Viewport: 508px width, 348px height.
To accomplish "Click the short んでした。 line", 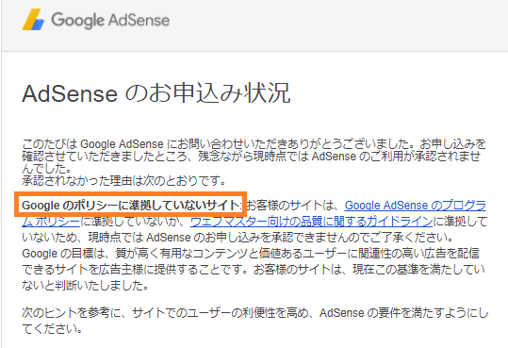I will tap(47, 169).
